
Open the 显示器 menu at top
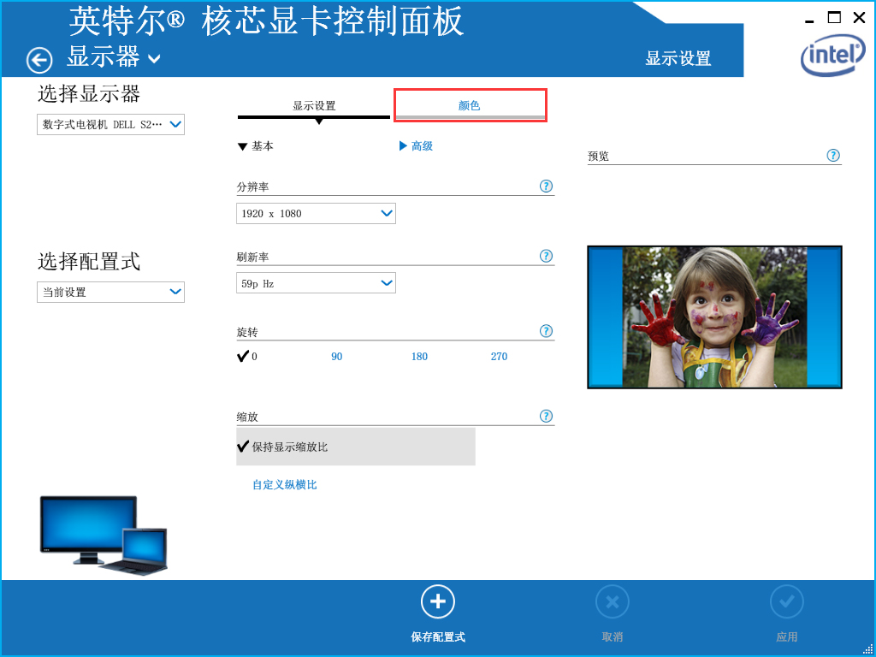tap(97, 60)
